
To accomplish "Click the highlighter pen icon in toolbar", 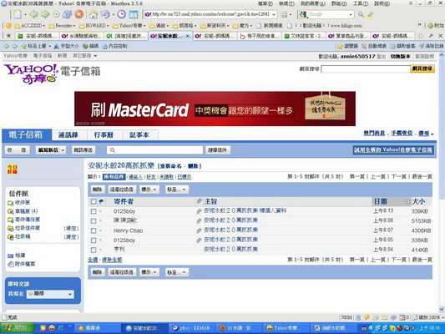I will click(x=370, y=14).
